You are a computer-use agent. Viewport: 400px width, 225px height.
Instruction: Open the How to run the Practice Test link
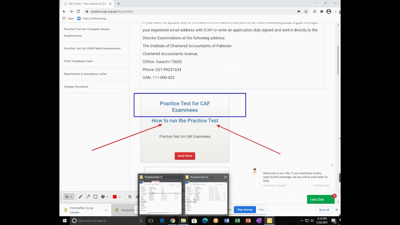click(x=185, y=121)
